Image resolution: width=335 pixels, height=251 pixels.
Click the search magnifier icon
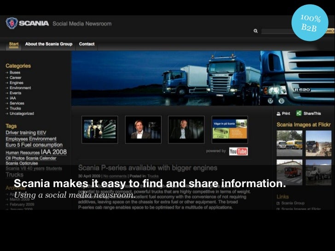(x=255, y=31)
